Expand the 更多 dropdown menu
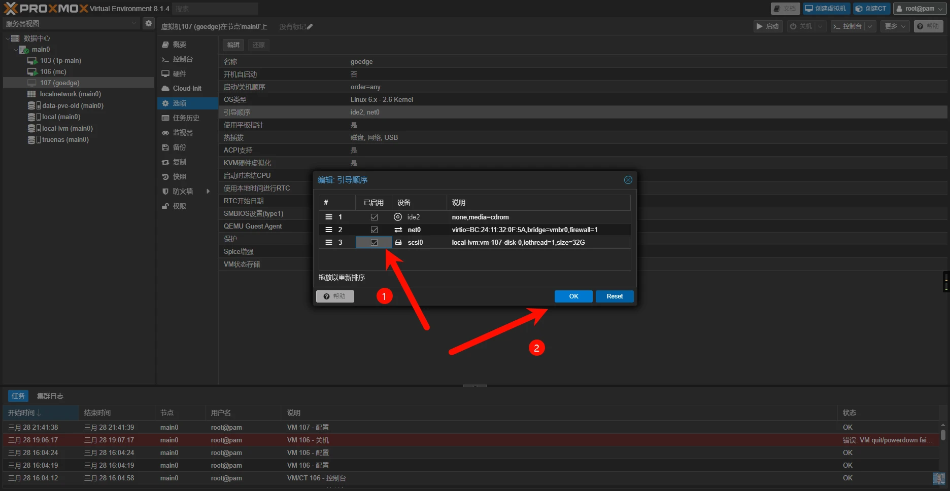The height and width of the screenshot is (491, 950). (895, 26)
